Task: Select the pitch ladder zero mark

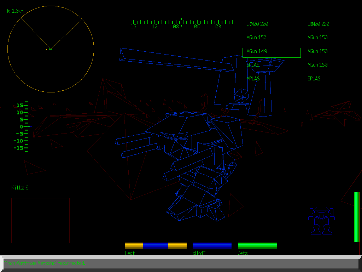Action: 21,126
